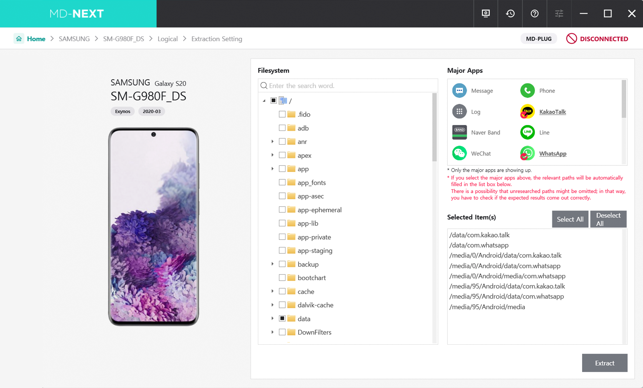Select the Phone app icon
643x388 pixels.
click(528, 90)
